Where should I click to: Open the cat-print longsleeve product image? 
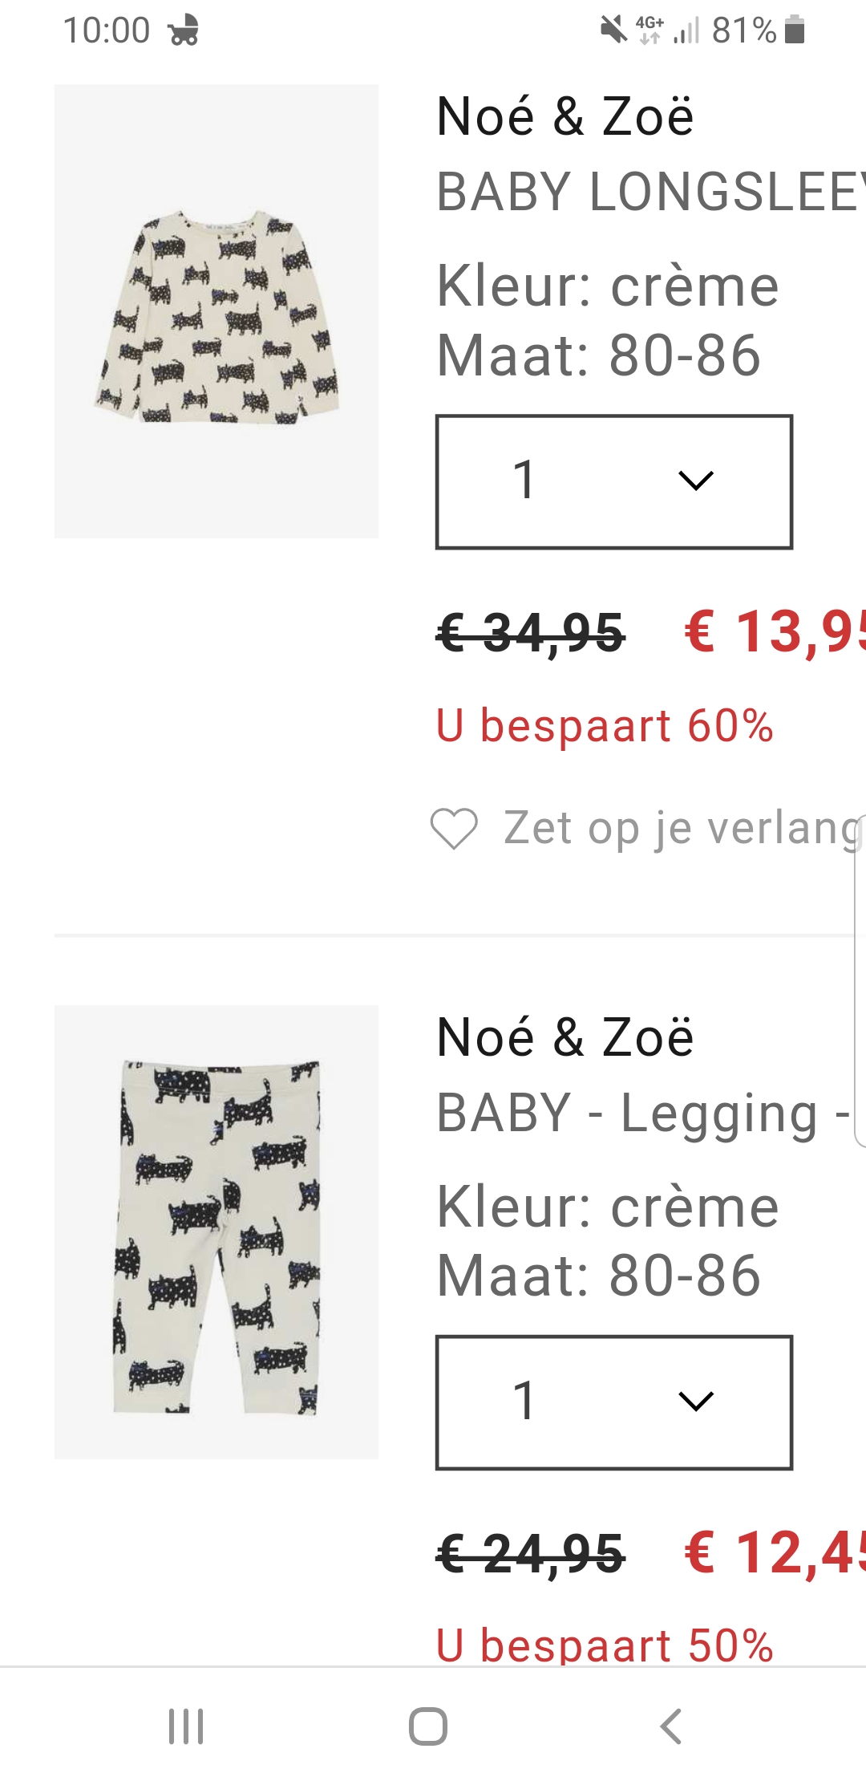pyautogui.click(x=216, y=311)
